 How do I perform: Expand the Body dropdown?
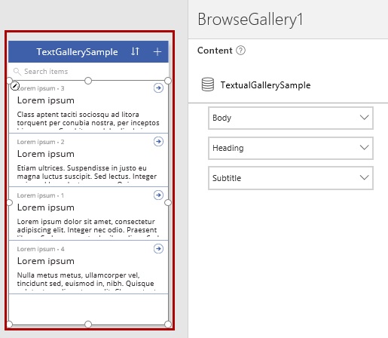pyautogui.click(x=291, y=118)
